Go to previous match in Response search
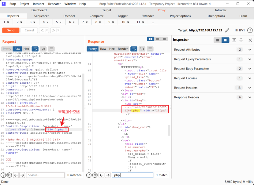The height and width of the screenshot is (185, 254). pyautogui.click(x=102, y=175)
